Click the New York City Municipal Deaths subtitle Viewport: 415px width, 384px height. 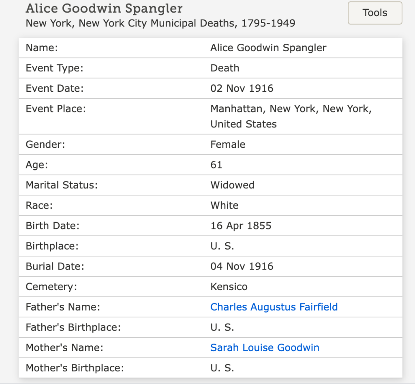point(160,23)
